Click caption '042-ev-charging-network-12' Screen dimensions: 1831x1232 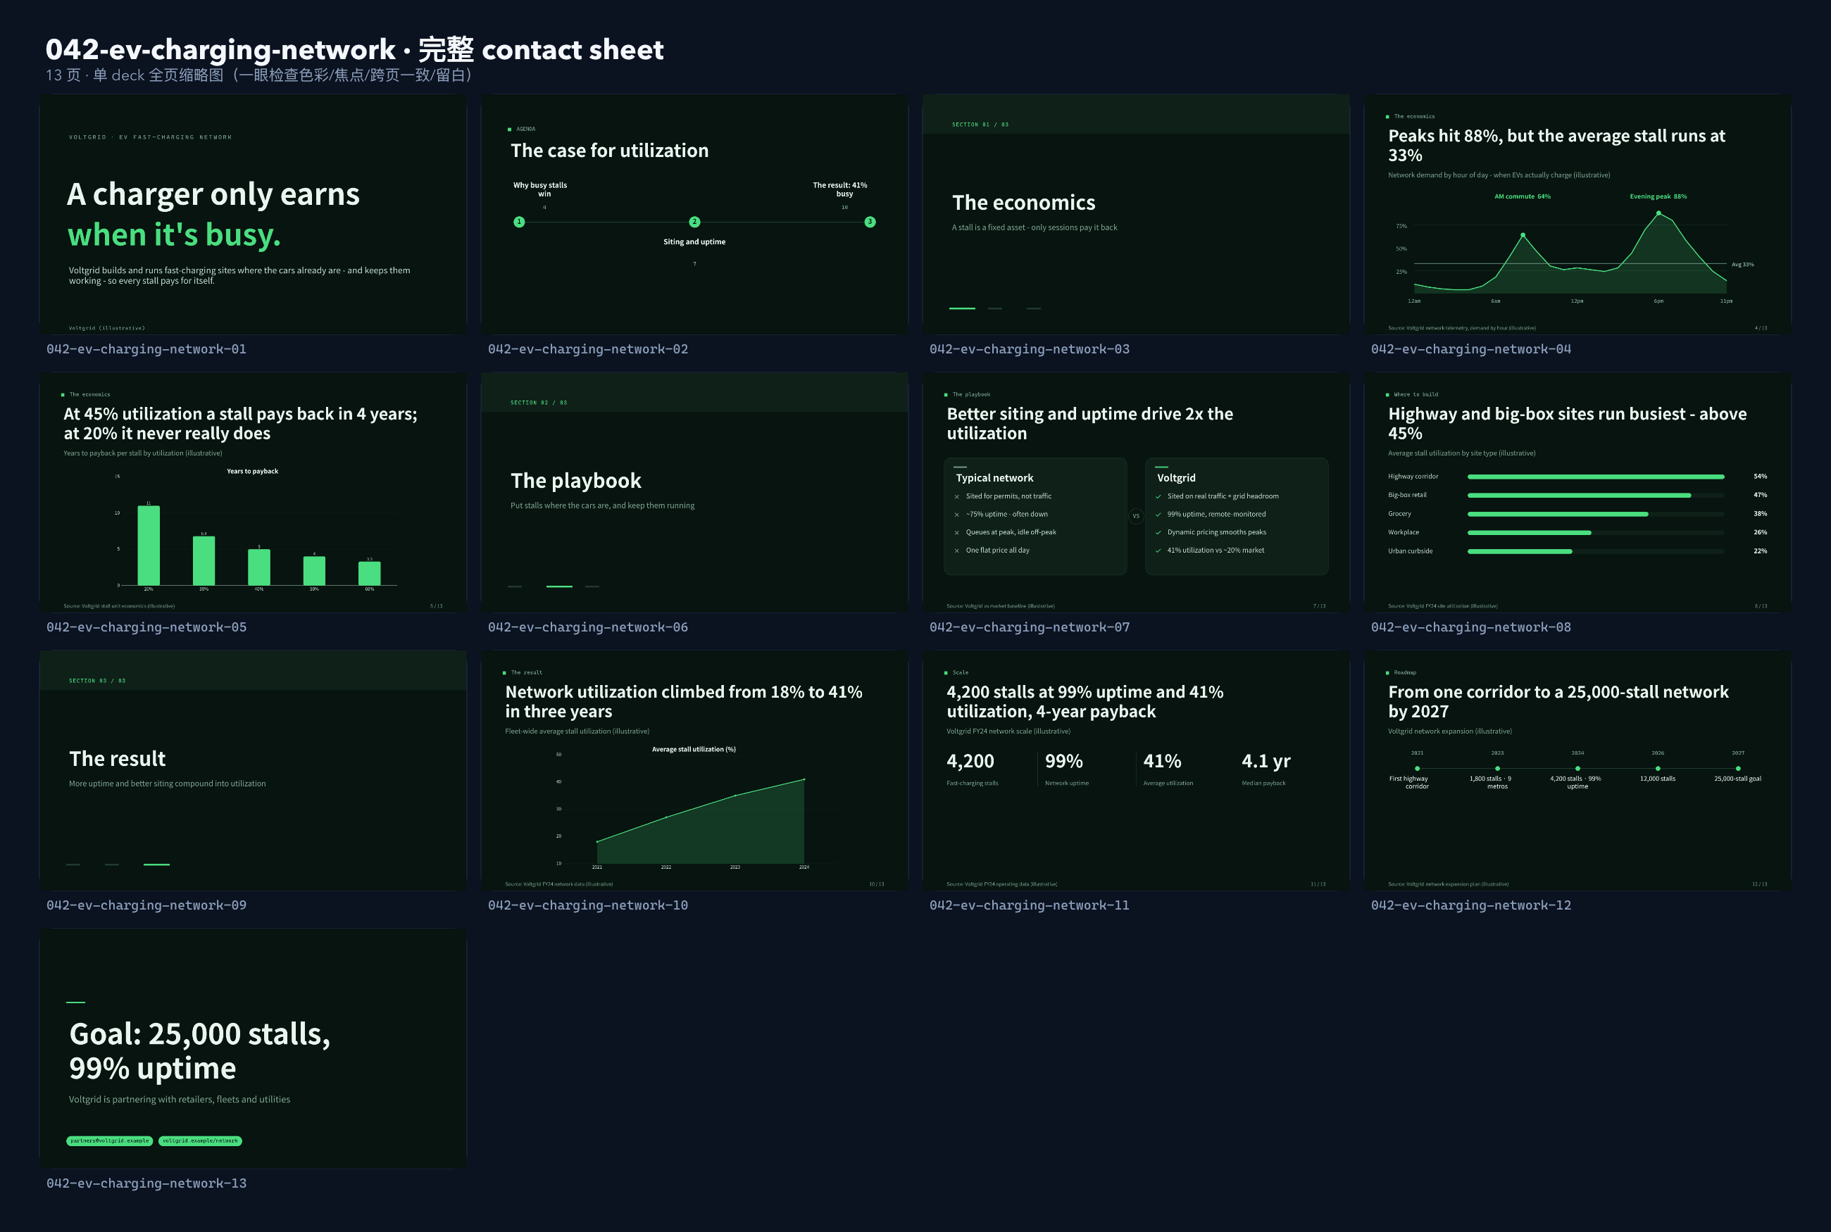coord(1471,905)
